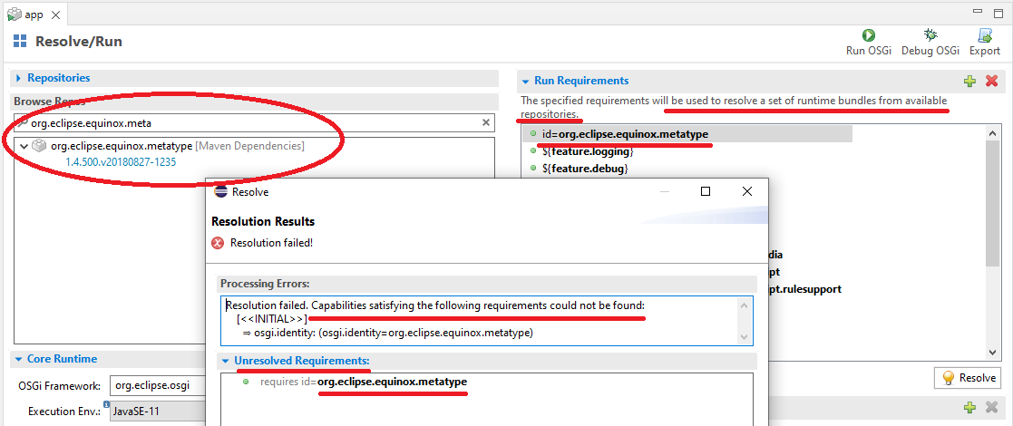Click the Run Requirements vertical scrollbar thumb
The width and height of the screenshot is (1013, 426).
pos(993,203)
